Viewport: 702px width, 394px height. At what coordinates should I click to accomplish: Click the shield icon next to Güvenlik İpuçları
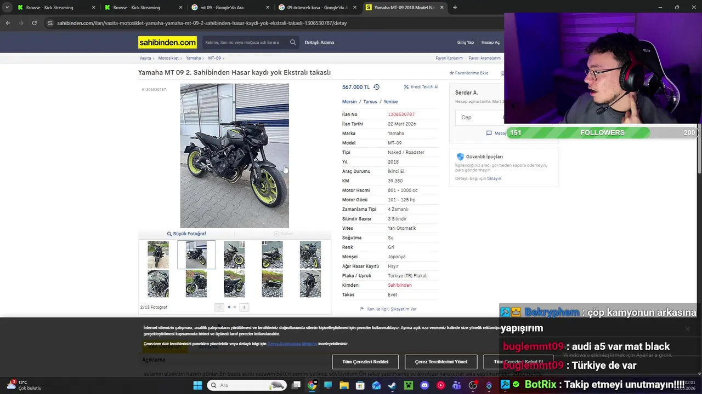tap(460, 157)
